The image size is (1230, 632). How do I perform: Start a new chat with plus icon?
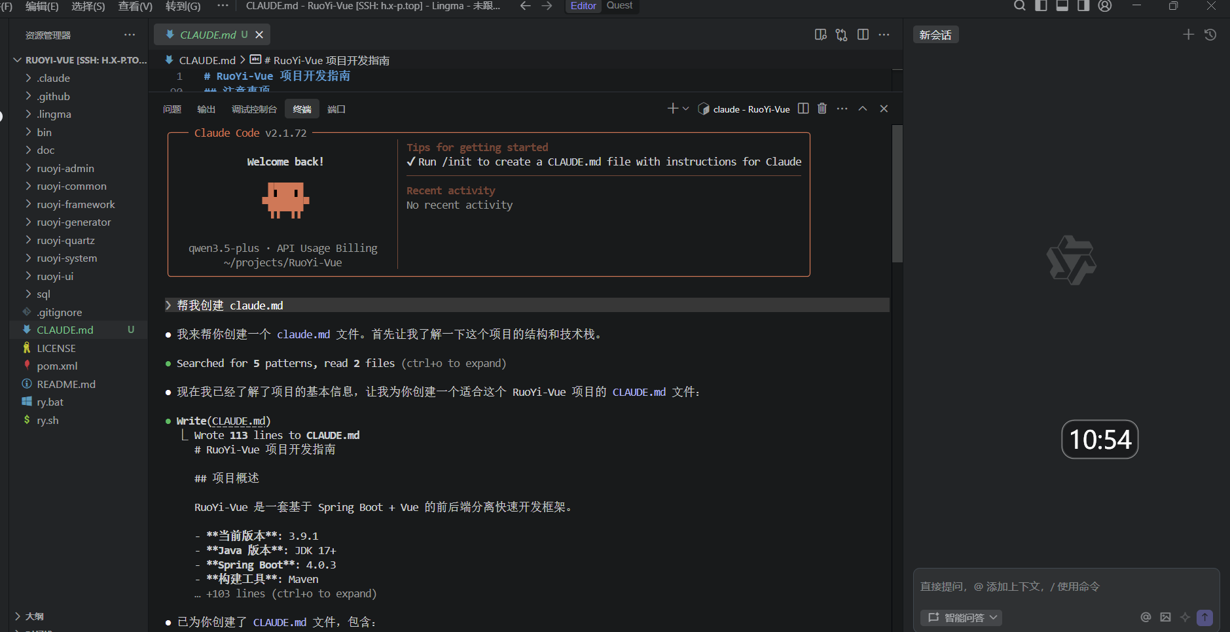(1188, 35)
